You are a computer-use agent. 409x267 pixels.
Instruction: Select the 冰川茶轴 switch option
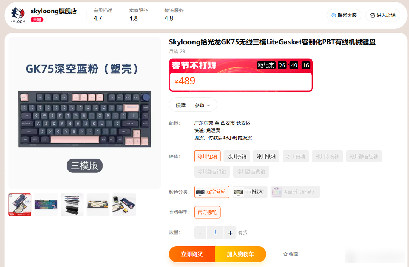pos(237,156)
